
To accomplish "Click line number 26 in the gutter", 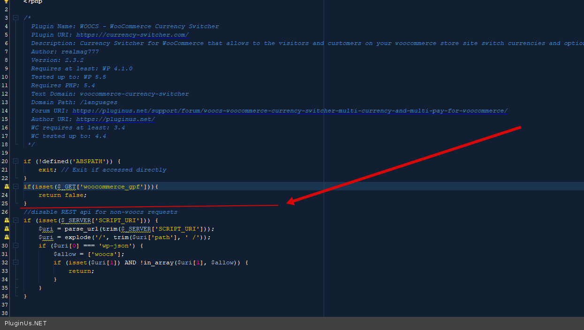I will [5, 212].
